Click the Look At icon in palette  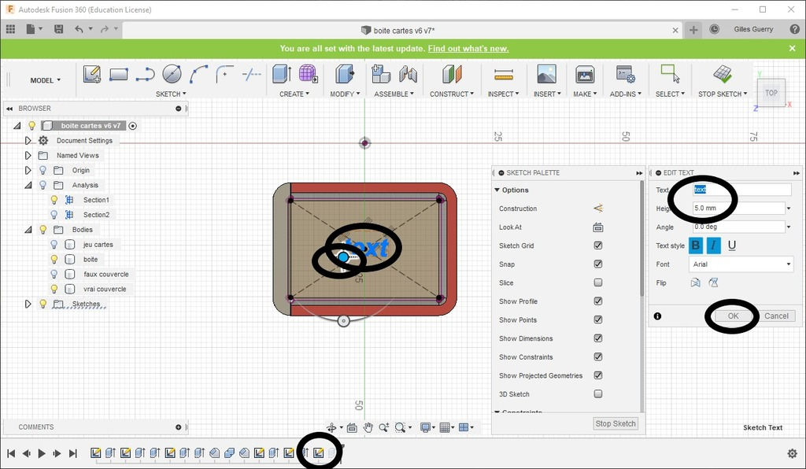coord(597,227)
